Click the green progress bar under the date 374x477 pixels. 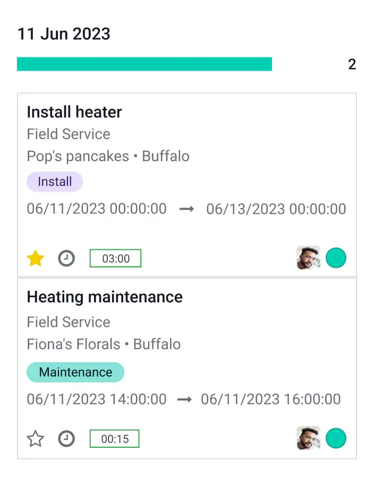tap(144, 64)
